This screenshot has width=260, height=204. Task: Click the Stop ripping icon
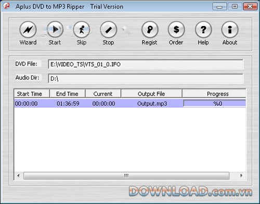(109, 30)
